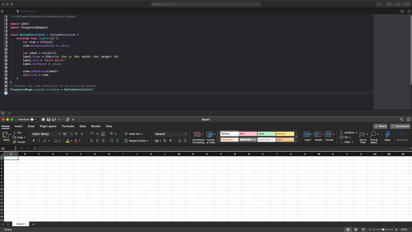The height and width of the screenshot is (232, 412).
Task: Apply Italic formatting
Action: [x=39, y=141]
